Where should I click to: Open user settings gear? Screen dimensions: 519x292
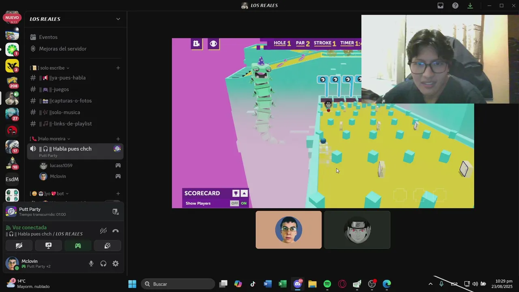click(x=116, y=264)
